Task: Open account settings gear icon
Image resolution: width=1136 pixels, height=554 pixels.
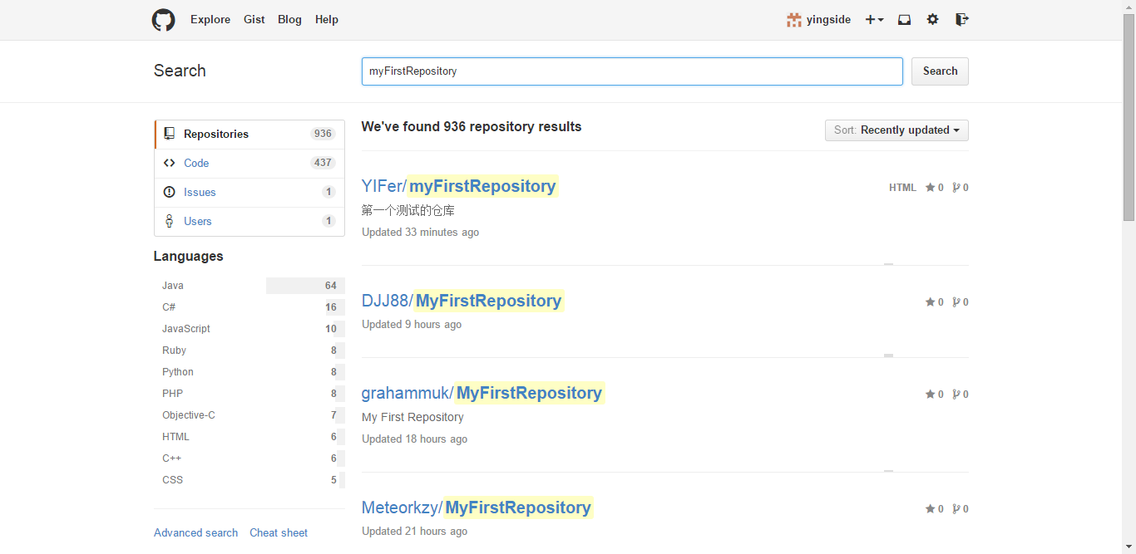Action: tap(933, 19)
